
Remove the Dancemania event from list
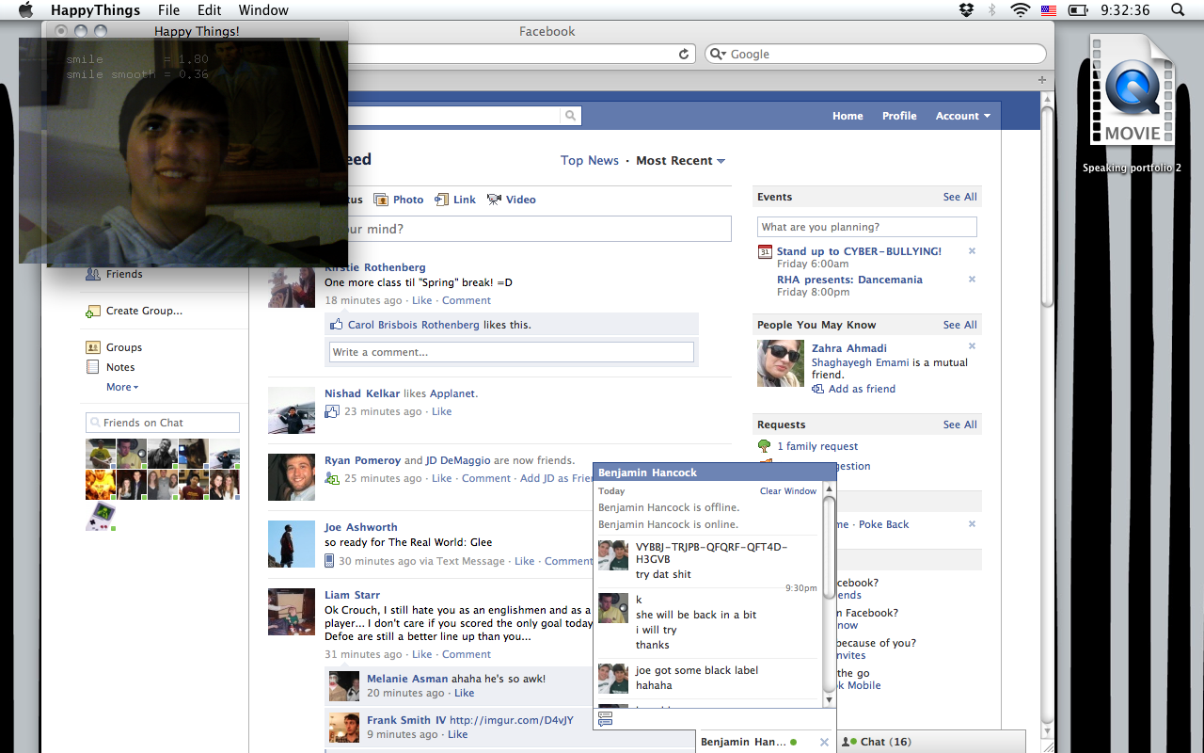pyautogui.click(x=972, y=280)
